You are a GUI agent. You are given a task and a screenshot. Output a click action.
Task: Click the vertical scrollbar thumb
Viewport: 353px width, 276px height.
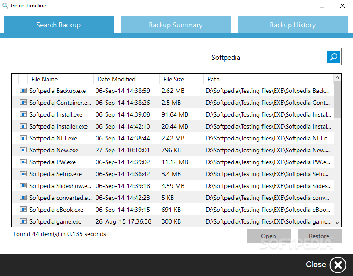tap(337, 100)
